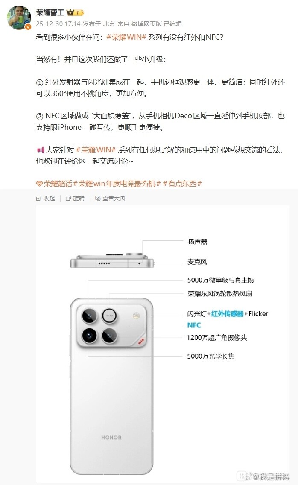Screen dimensions: 298x485
Task: Click the 查看大图 view-large icon
Action: coord(98,198)
